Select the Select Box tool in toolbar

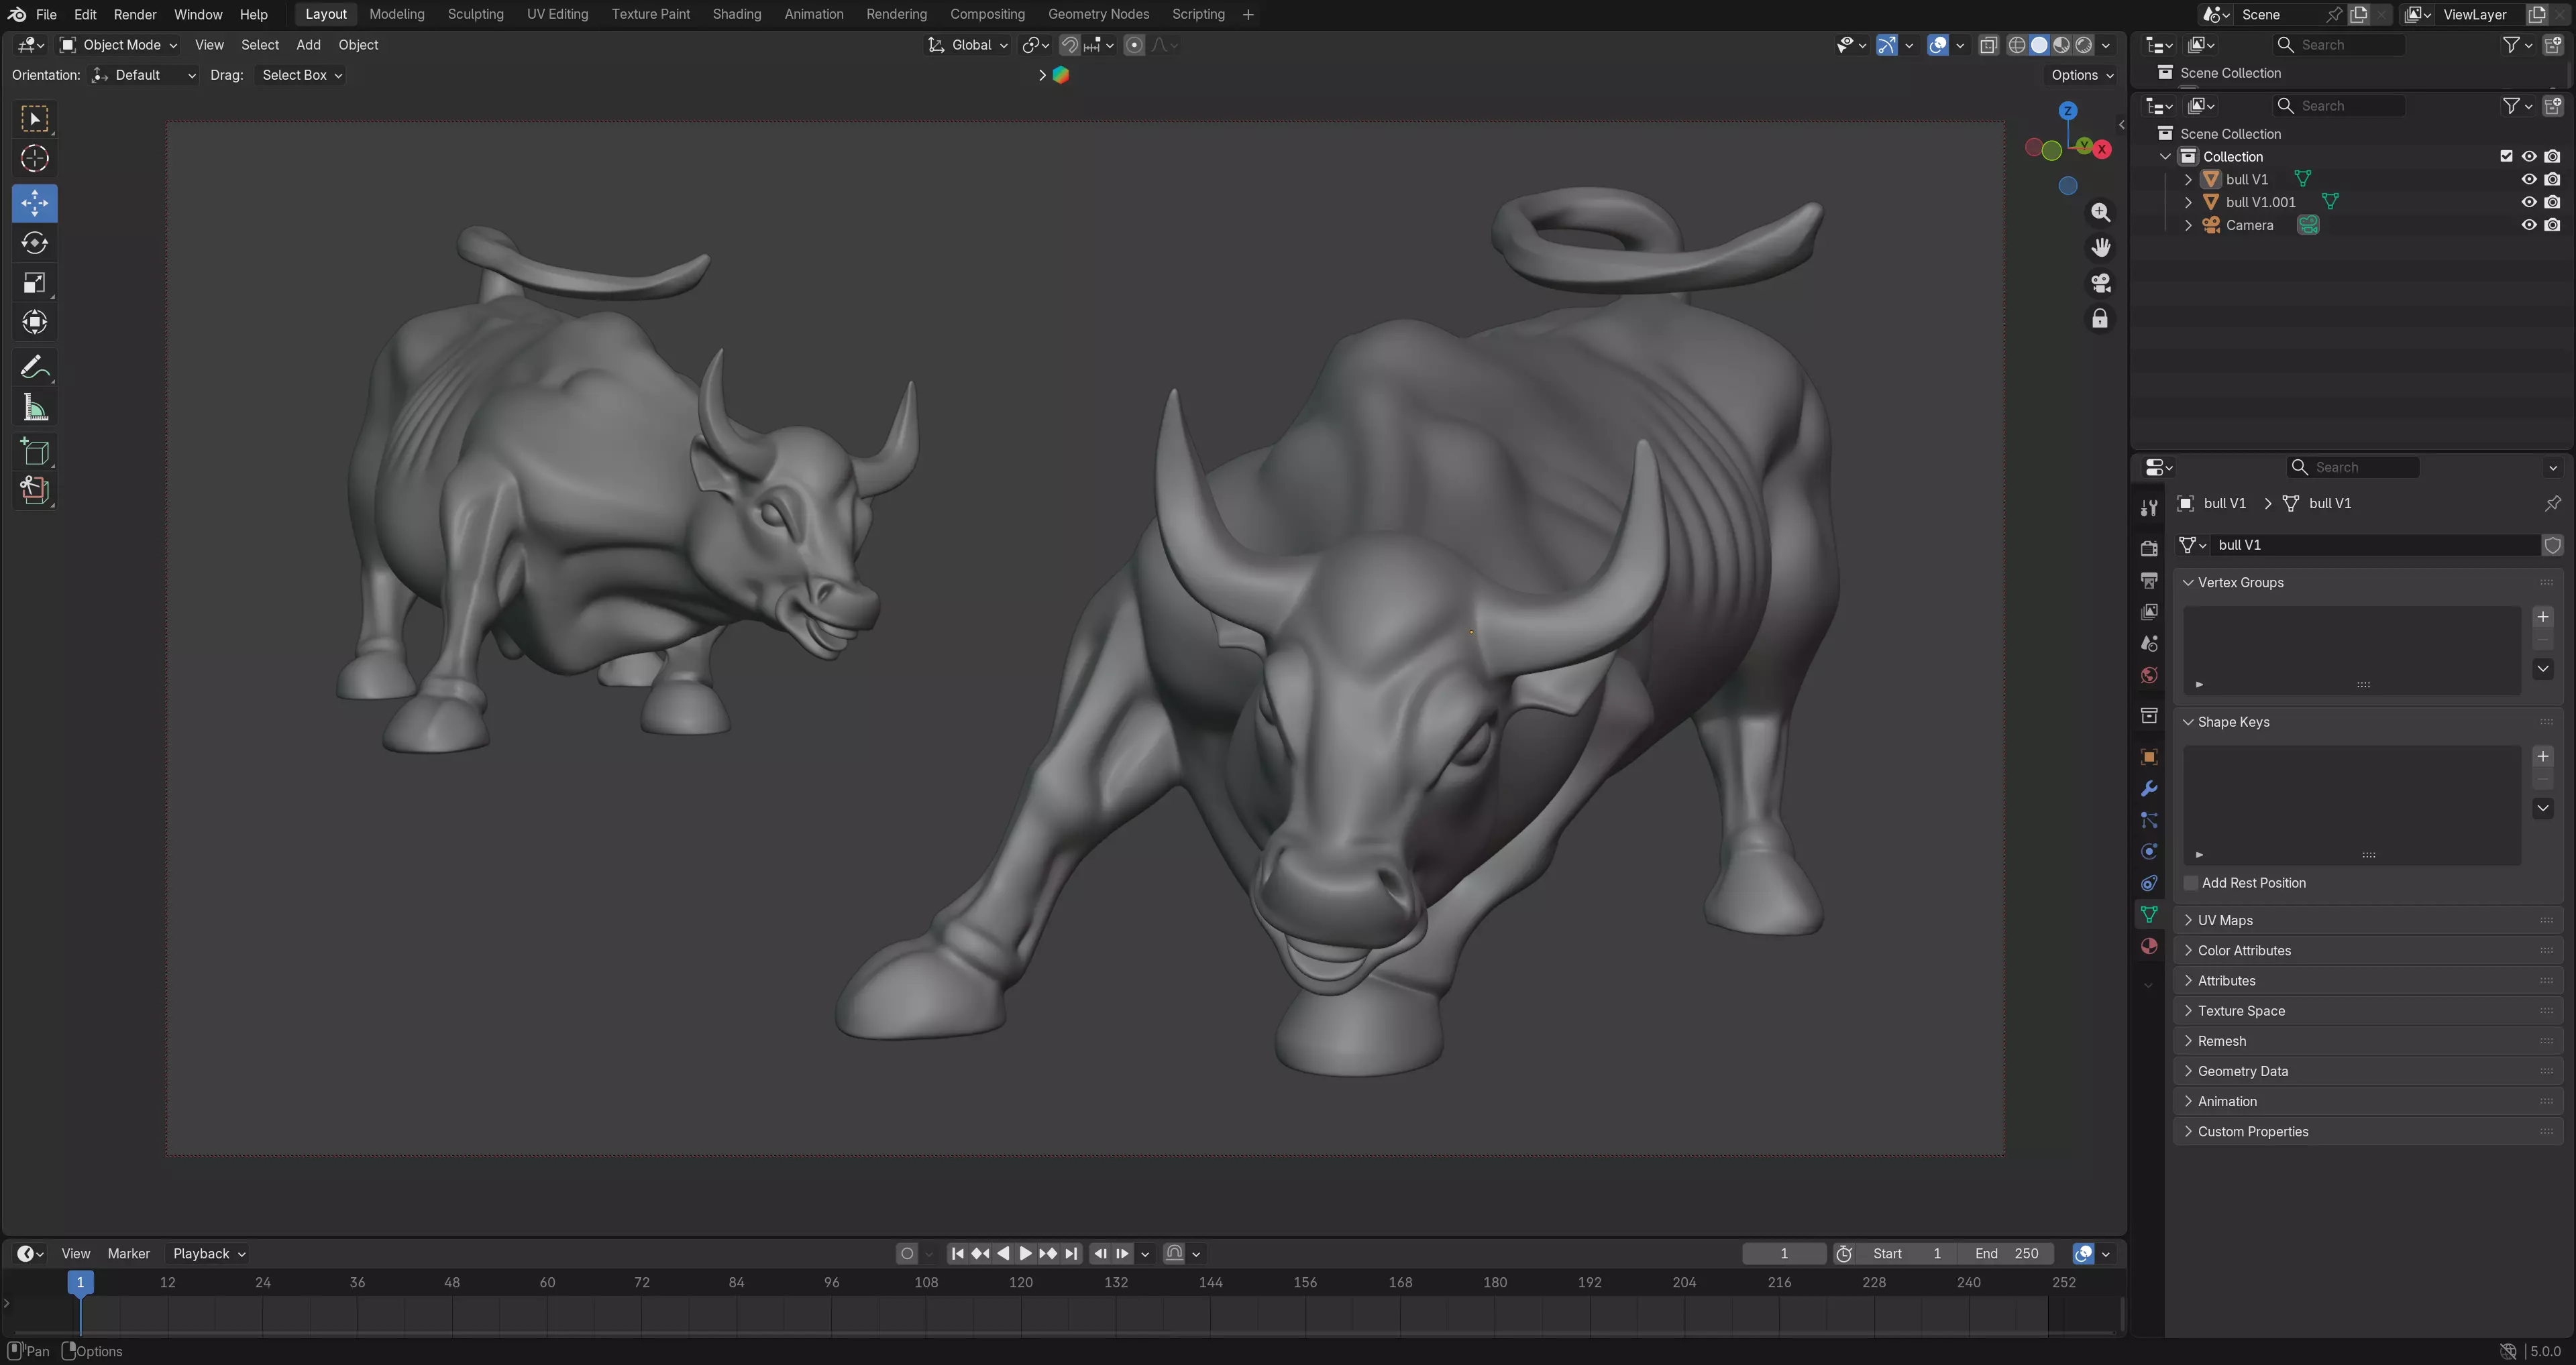35,119
